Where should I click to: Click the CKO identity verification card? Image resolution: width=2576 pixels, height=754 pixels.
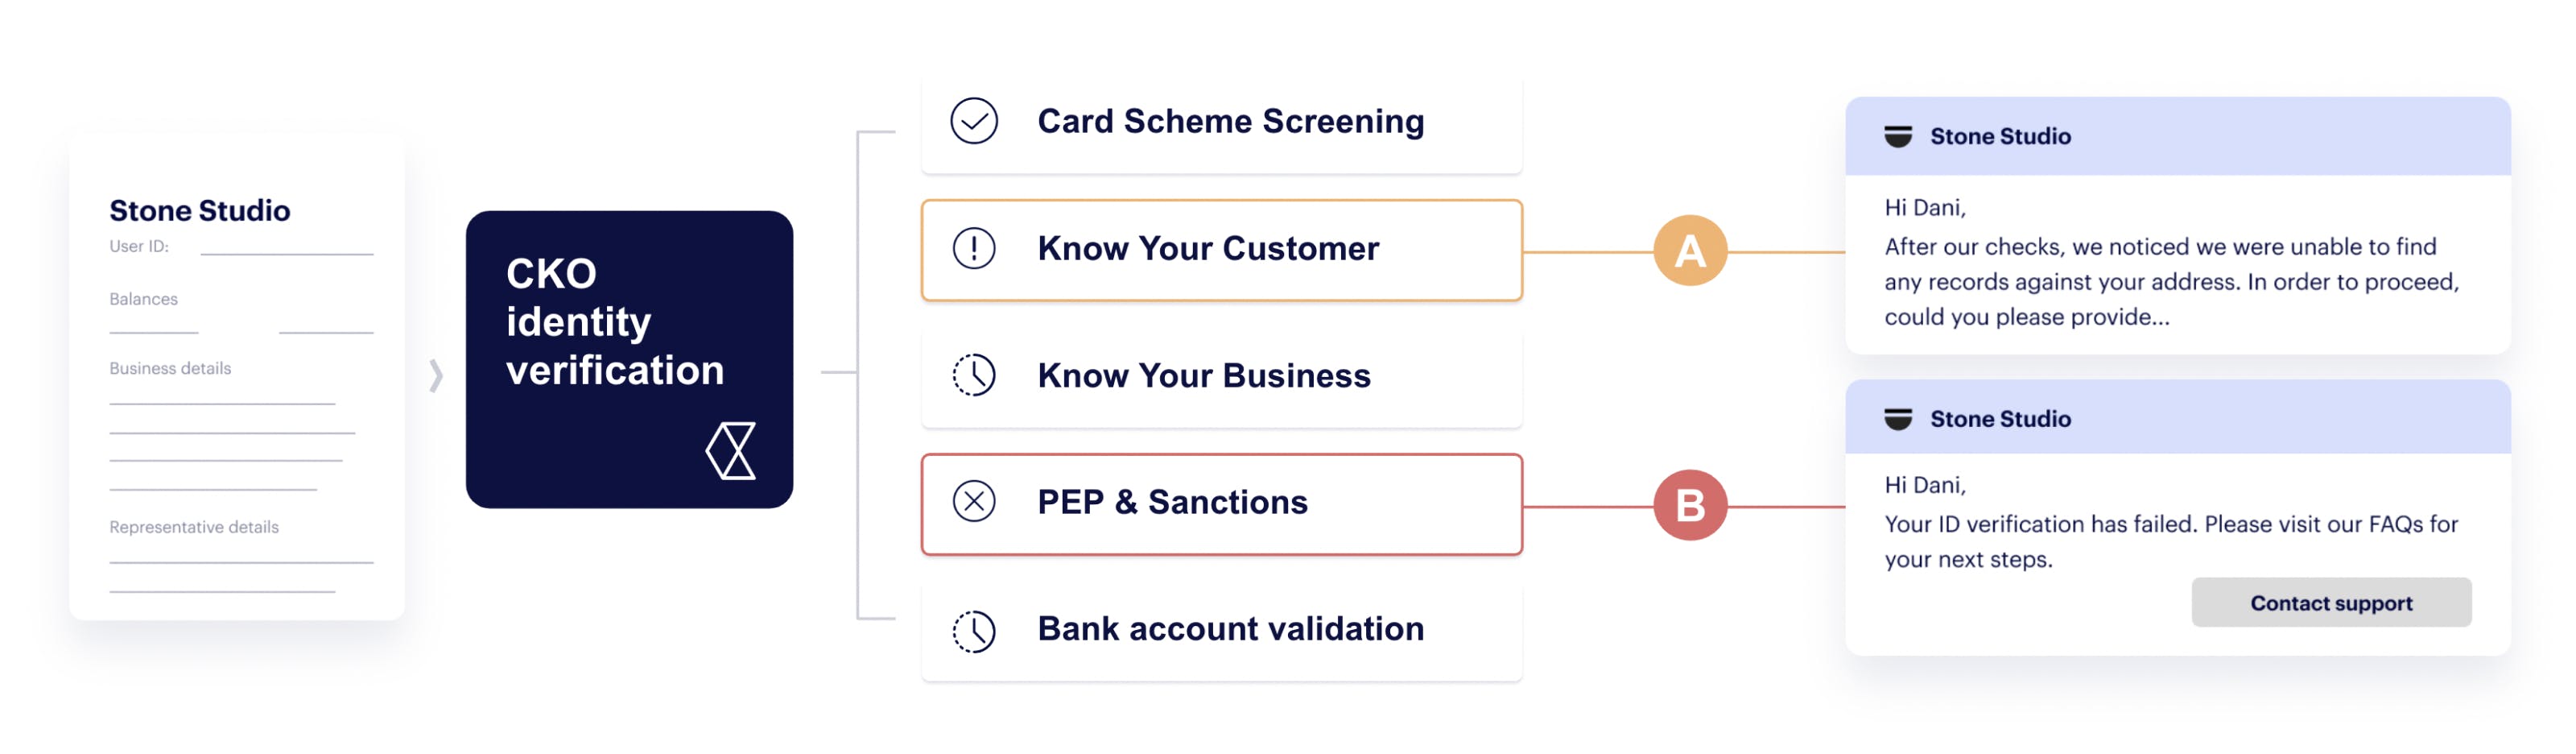[629, 359]
